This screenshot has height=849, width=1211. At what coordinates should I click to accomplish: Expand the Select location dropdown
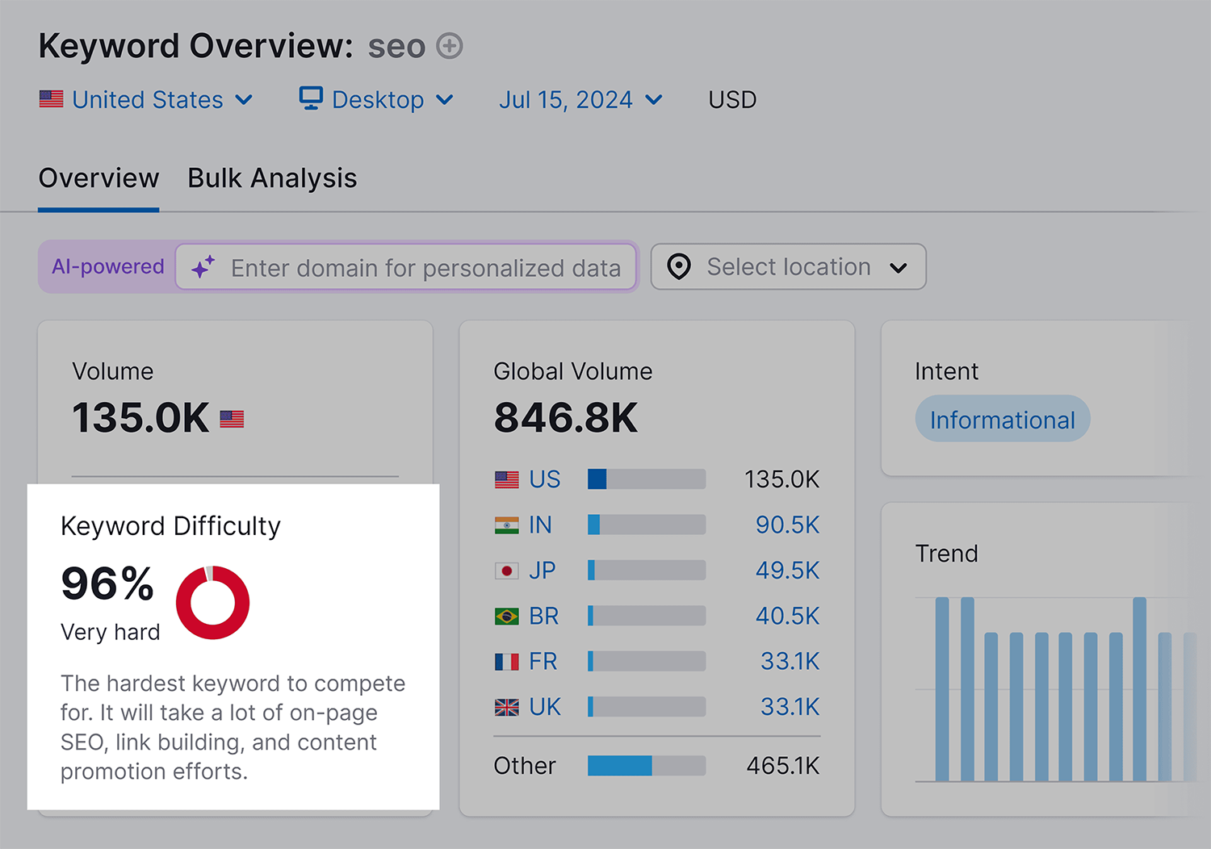[x=789, y=266]
